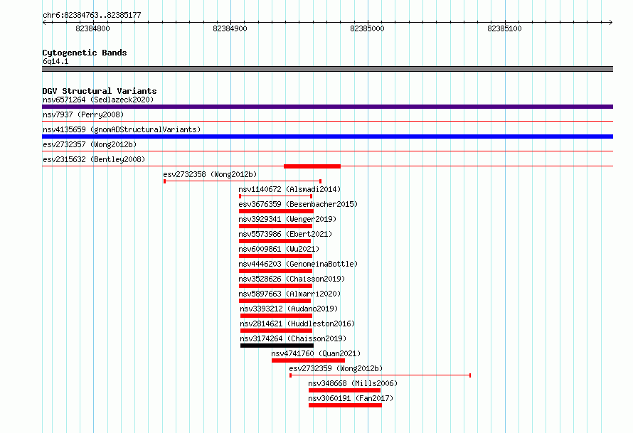Click the 82384900 ruler coordinate
Viewport: 633px width, 433px height.
(x=230, y=28)
